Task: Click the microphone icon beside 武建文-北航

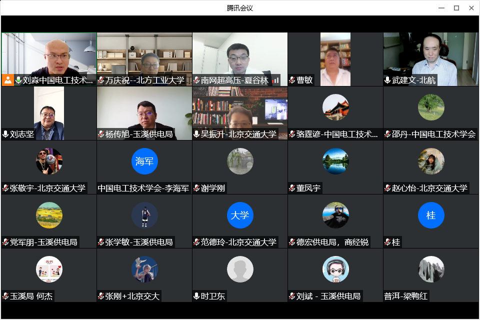Action: pos(387,80)
